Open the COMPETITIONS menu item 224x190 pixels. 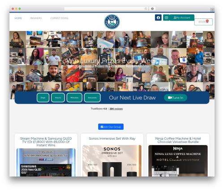point(59,18)
